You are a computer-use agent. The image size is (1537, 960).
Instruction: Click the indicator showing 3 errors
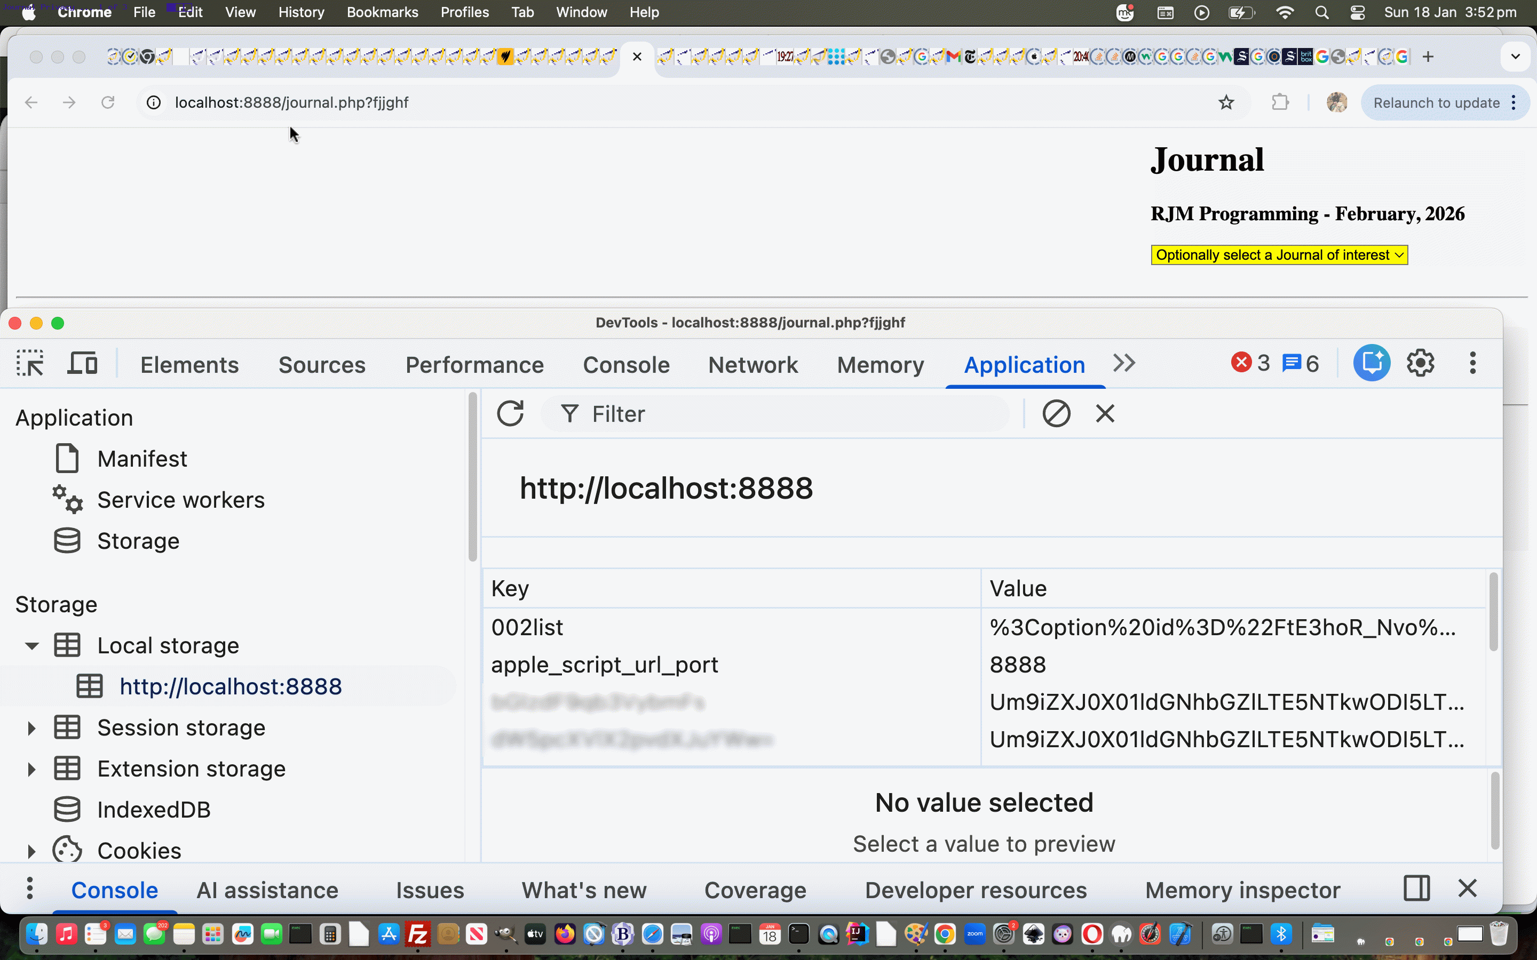(x=1250, y=363)
